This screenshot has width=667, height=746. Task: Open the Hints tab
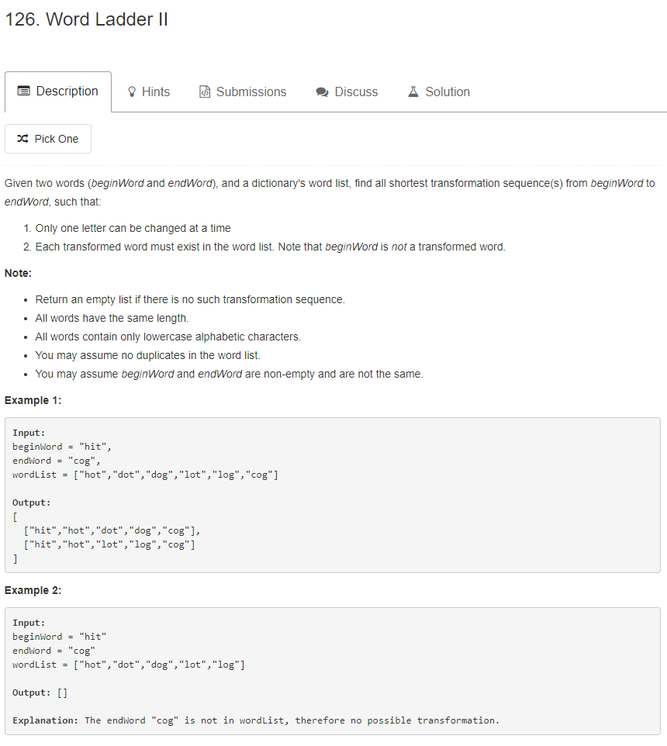click(x=156, y=92)
